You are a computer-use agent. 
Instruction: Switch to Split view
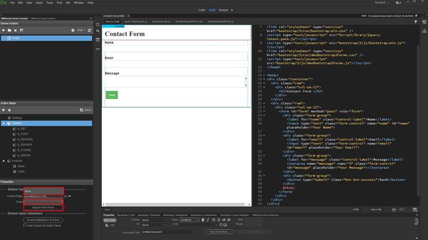click(x=212, y=10)
